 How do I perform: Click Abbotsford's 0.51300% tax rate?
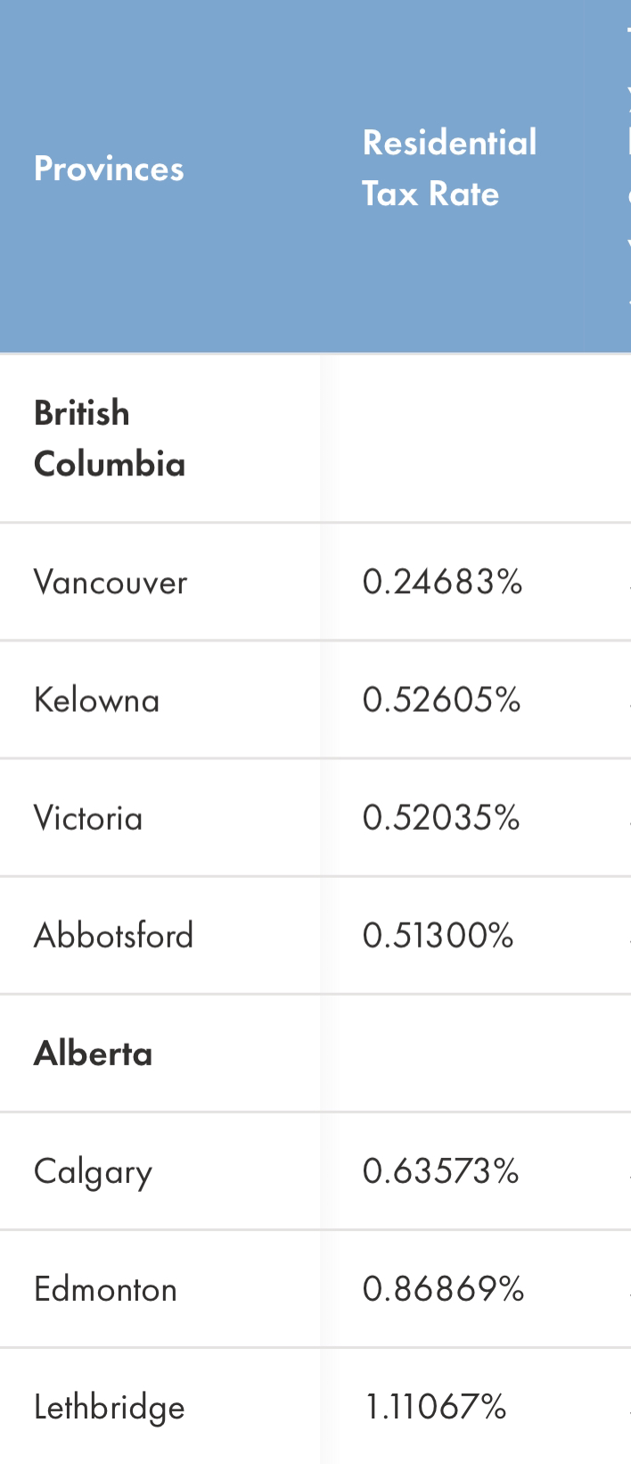[x=438, y=935]
